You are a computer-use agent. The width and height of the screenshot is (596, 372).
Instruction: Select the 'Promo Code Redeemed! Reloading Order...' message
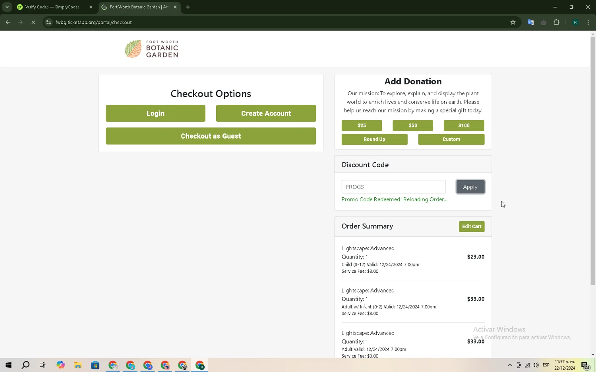(394, 199)
